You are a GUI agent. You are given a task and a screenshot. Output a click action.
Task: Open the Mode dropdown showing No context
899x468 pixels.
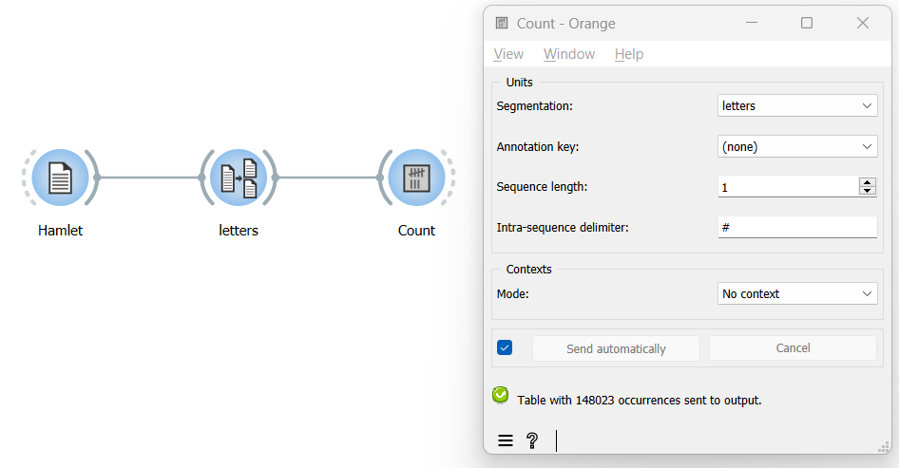pos(797,294)
